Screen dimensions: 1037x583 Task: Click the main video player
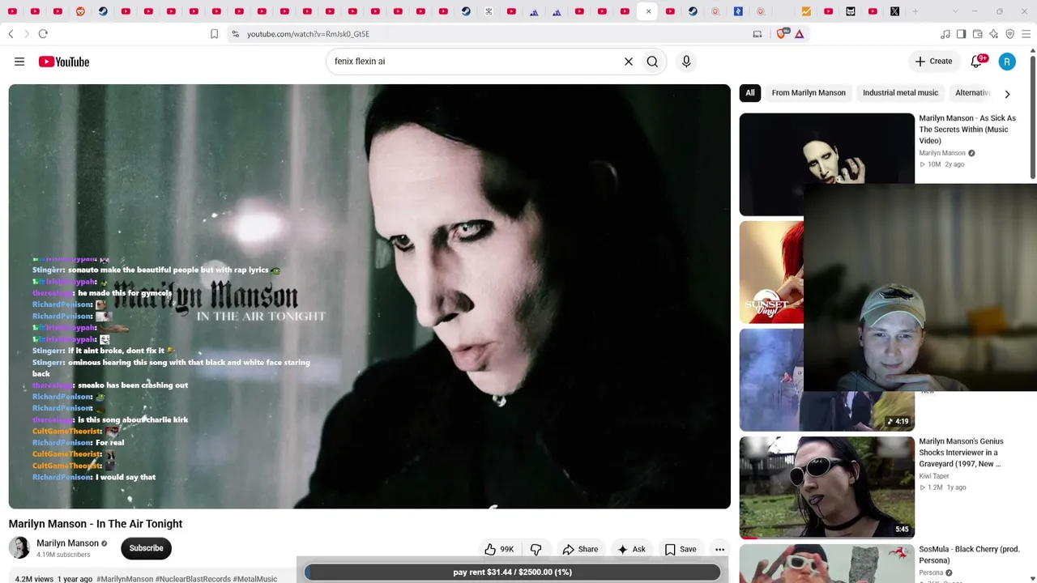369,296
